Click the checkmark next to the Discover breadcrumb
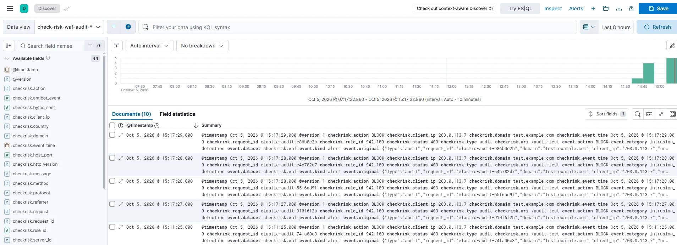Screen dimensions: 677x245 pyautogui.click(x=66, y=8)
